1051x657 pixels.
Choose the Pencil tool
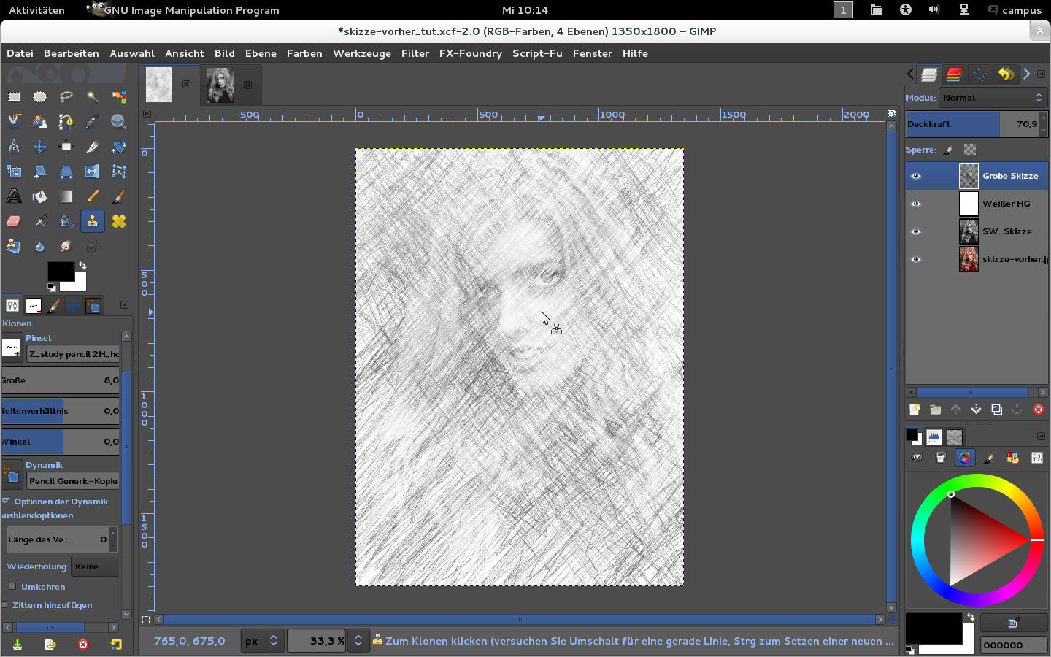[x=93, y=196]
